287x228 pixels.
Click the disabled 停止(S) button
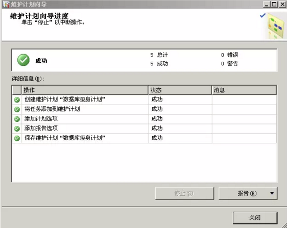pos(184,193)
